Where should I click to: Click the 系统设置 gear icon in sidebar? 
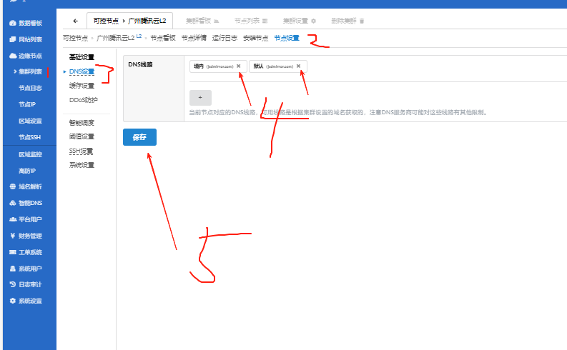point(13,301)
